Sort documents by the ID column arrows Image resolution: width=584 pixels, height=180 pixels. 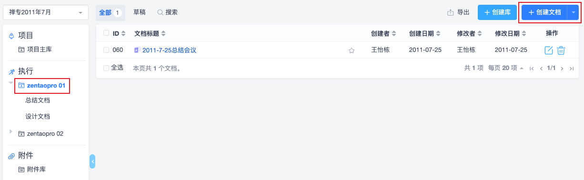123,33
